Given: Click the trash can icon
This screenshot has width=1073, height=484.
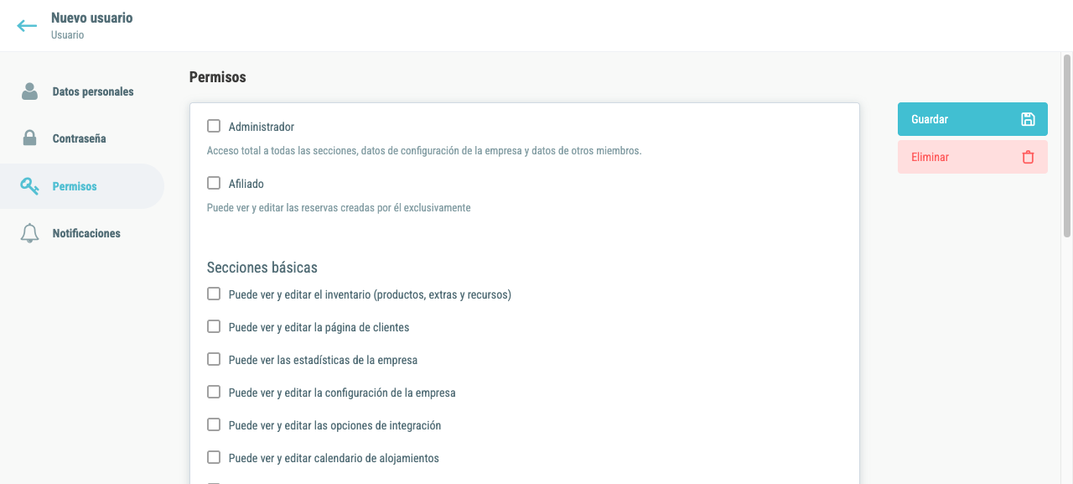Looking at the screenshot, I should (x=1028, y=157).
